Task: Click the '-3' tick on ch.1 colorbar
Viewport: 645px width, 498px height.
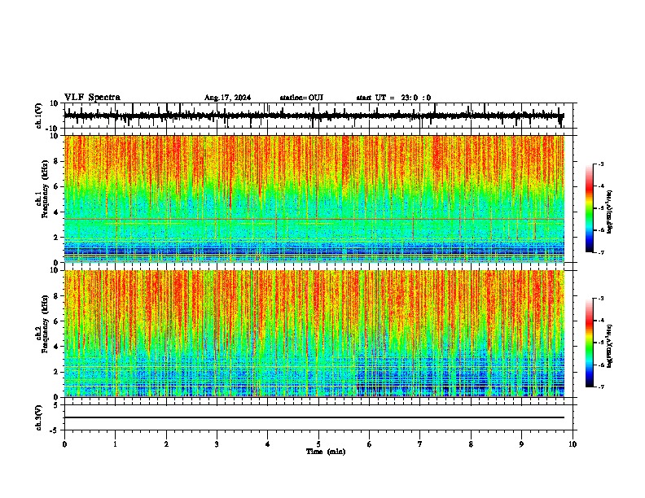Action: point(601,164)
